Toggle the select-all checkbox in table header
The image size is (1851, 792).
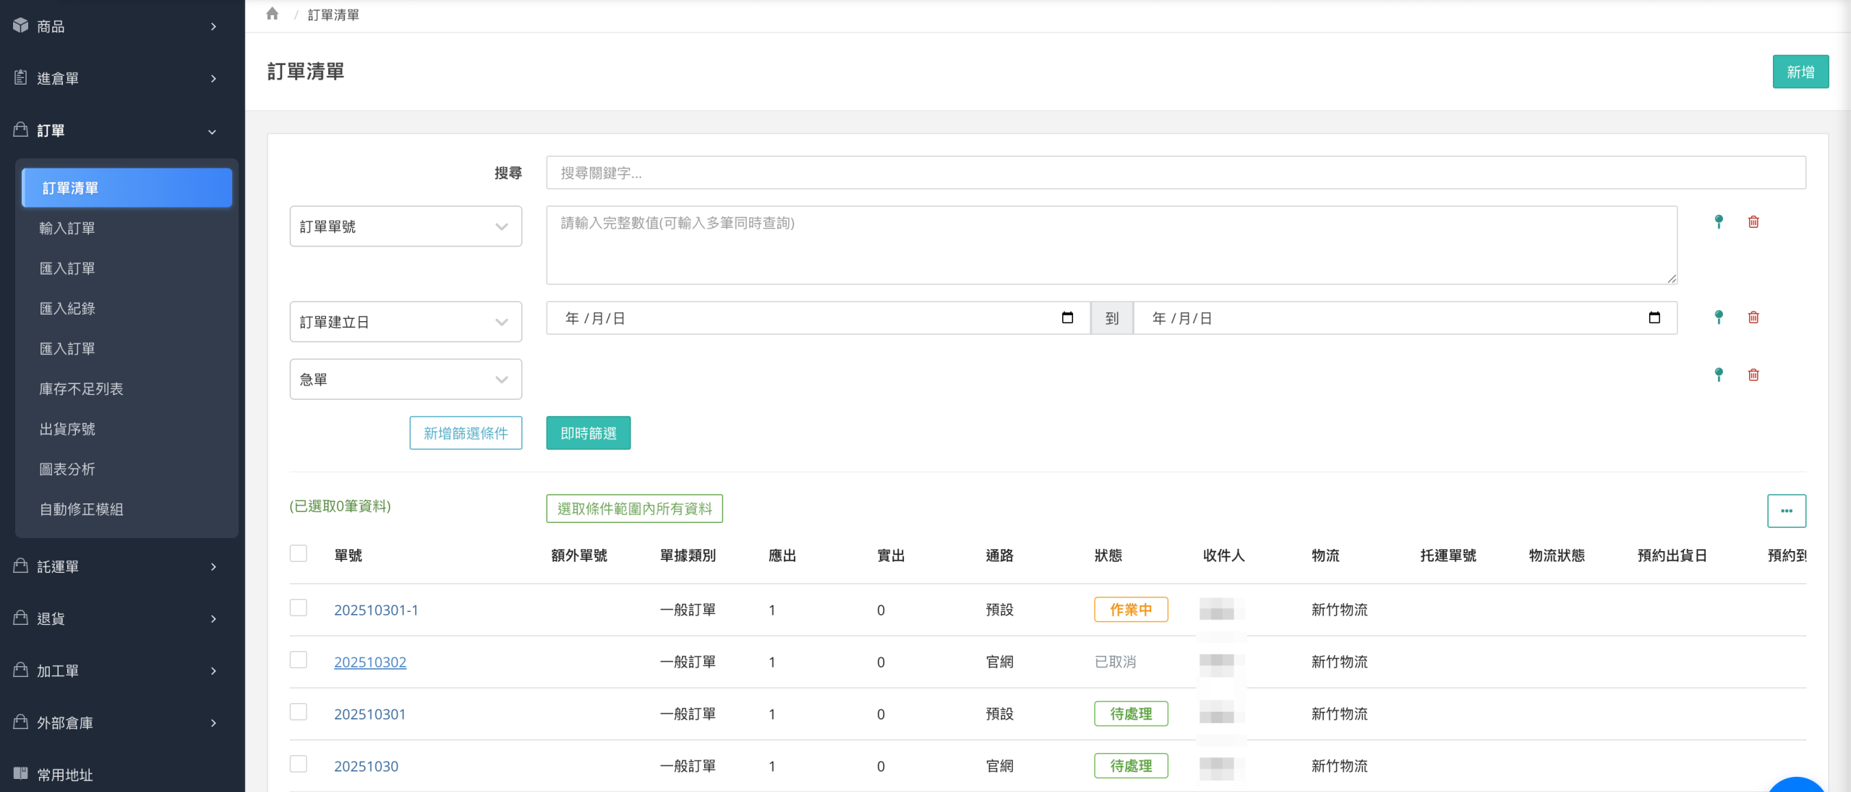[299, 553]
